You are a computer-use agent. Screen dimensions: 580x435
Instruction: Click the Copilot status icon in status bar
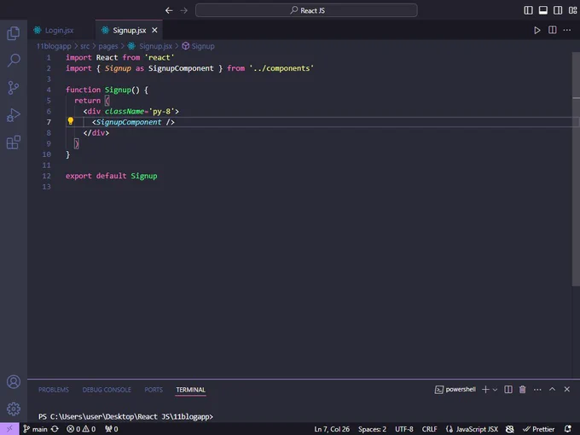click(x=510, y=429)
